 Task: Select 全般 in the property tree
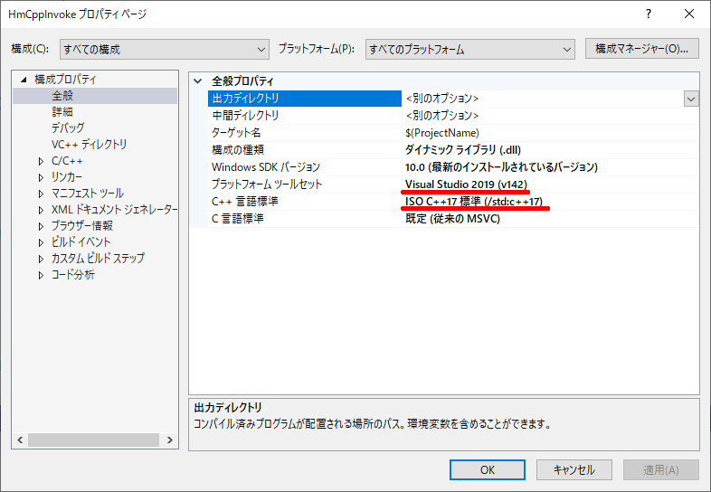[62, 96]
